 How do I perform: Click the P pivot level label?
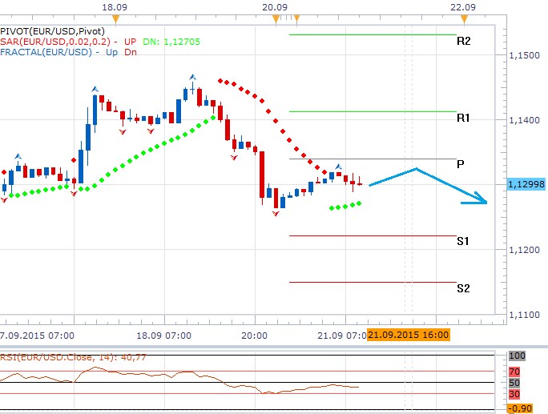click(461, 164)
